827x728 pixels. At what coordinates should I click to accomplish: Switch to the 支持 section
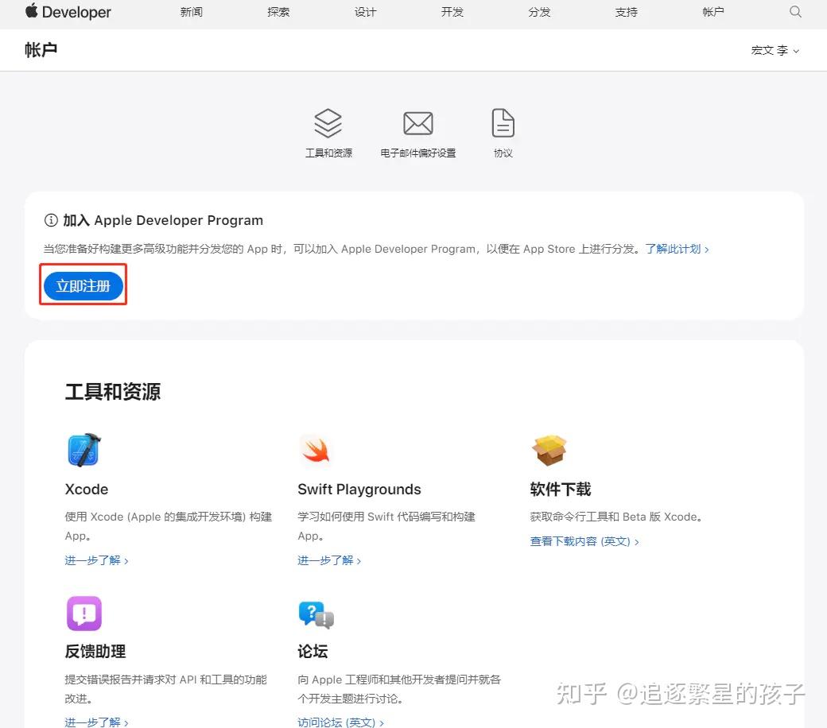[x=626, y=12]
